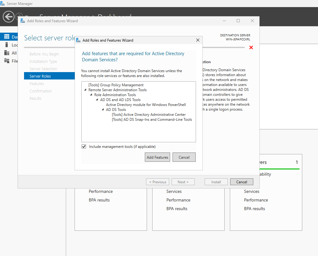Close the outer Add Roles wizard window
The width and height of the screenshot is (318, 256).
pos(252,21)
